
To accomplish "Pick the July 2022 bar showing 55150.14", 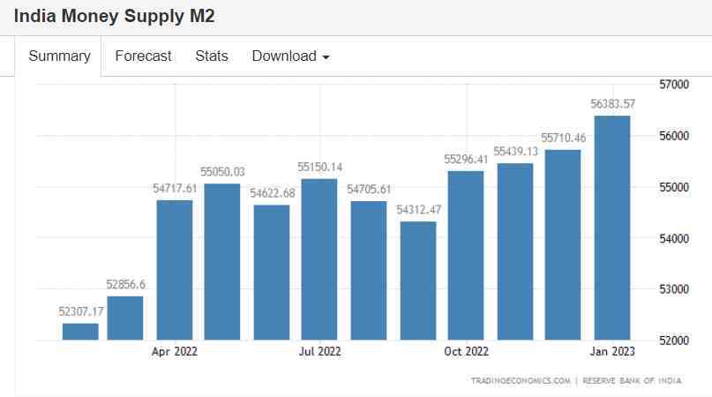I will coord(319,258).
